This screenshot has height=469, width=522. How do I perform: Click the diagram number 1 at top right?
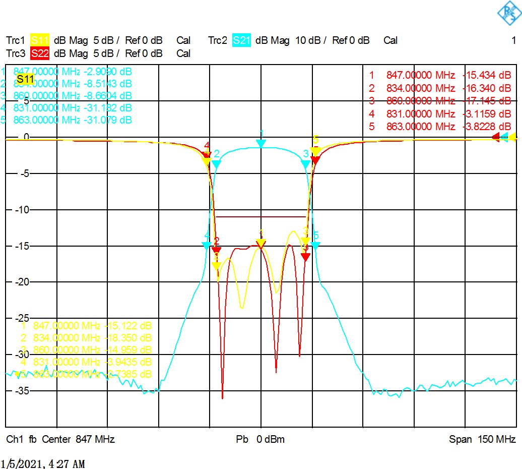pos(513,40)
